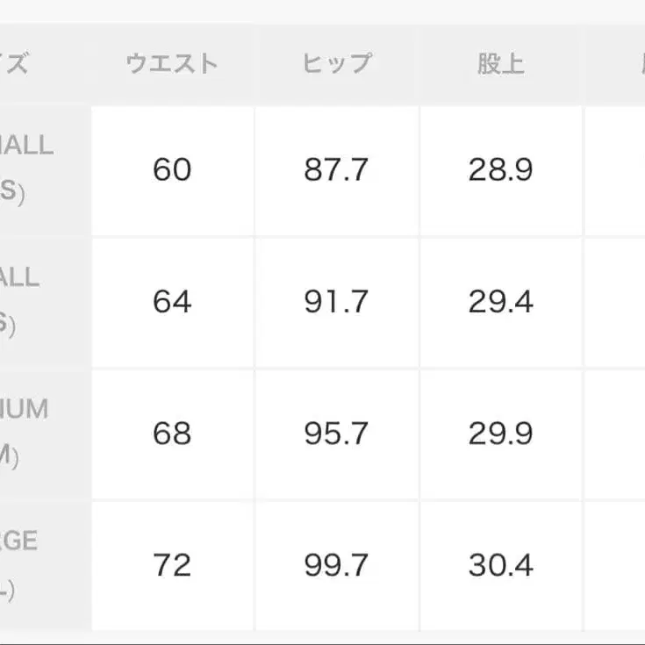The width and height of the screenshot is (645, 645).
Task: Click the 股上 column header
Action: [x=501, y=63]
